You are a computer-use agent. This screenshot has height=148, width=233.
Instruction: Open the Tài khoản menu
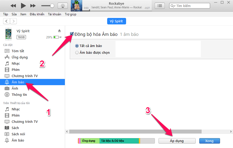click(54, 14)
